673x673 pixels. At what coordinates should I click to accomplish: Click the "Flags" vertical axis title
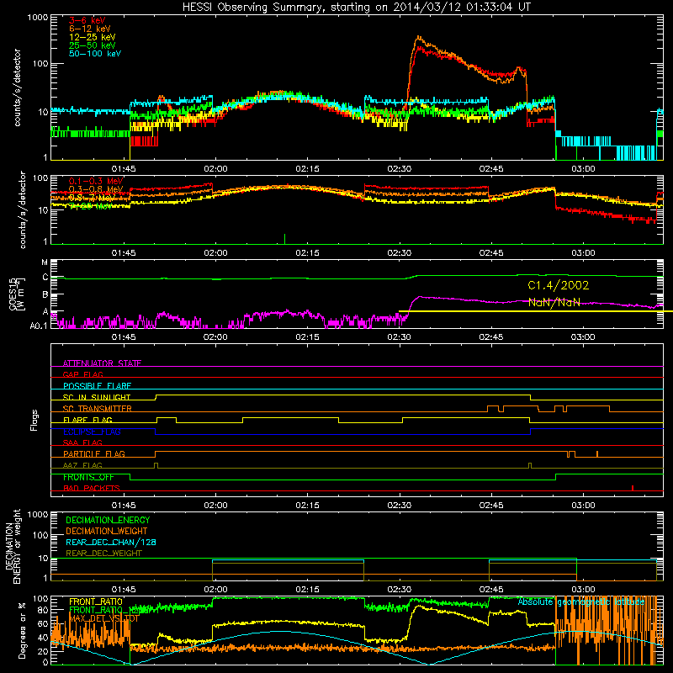tap(34, 420)
